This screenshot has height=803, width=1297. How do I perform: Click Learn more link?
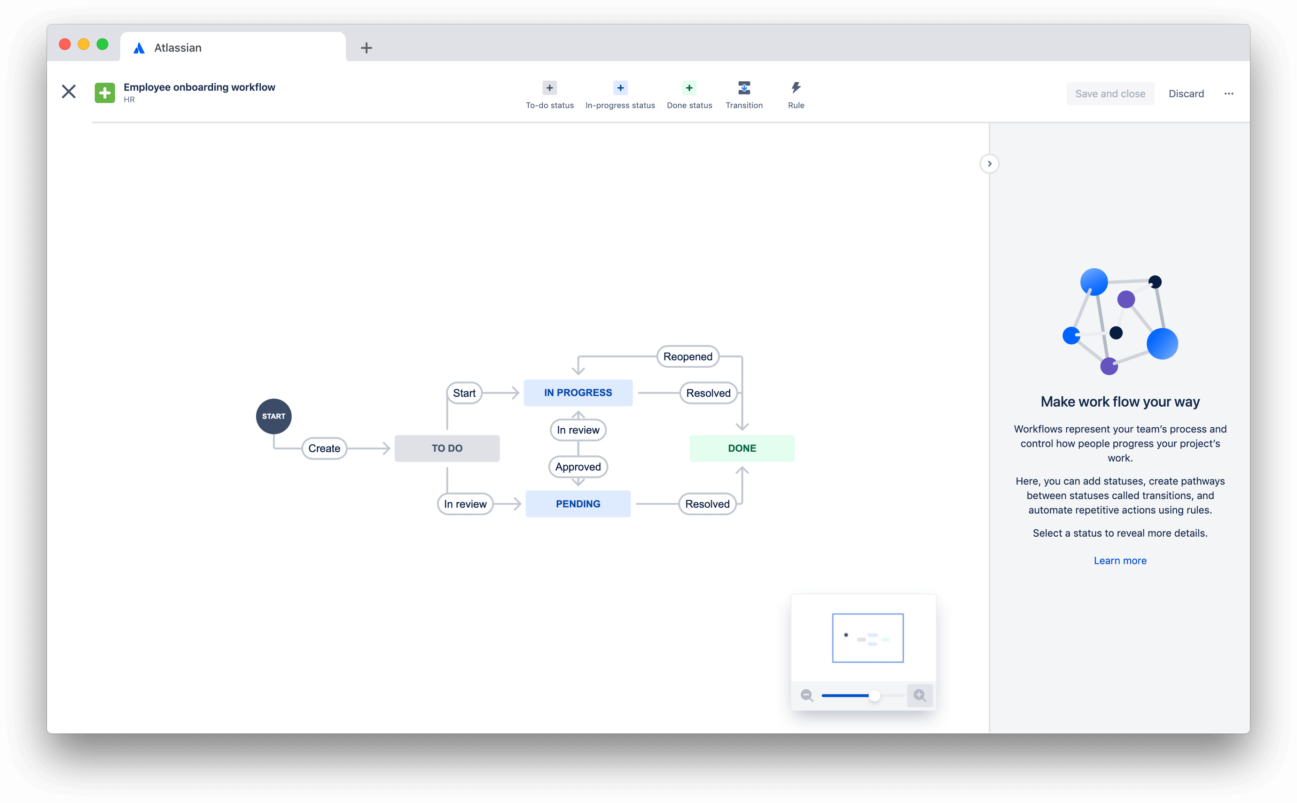click(1119, 560)
